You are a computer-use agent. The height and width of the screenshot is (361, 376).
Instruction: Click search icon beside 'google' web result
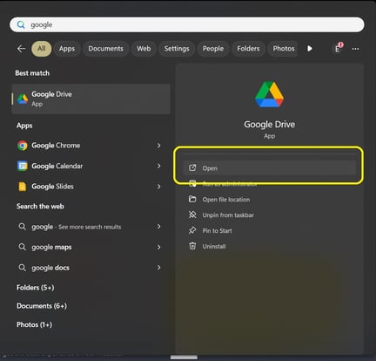click(23, 227)
